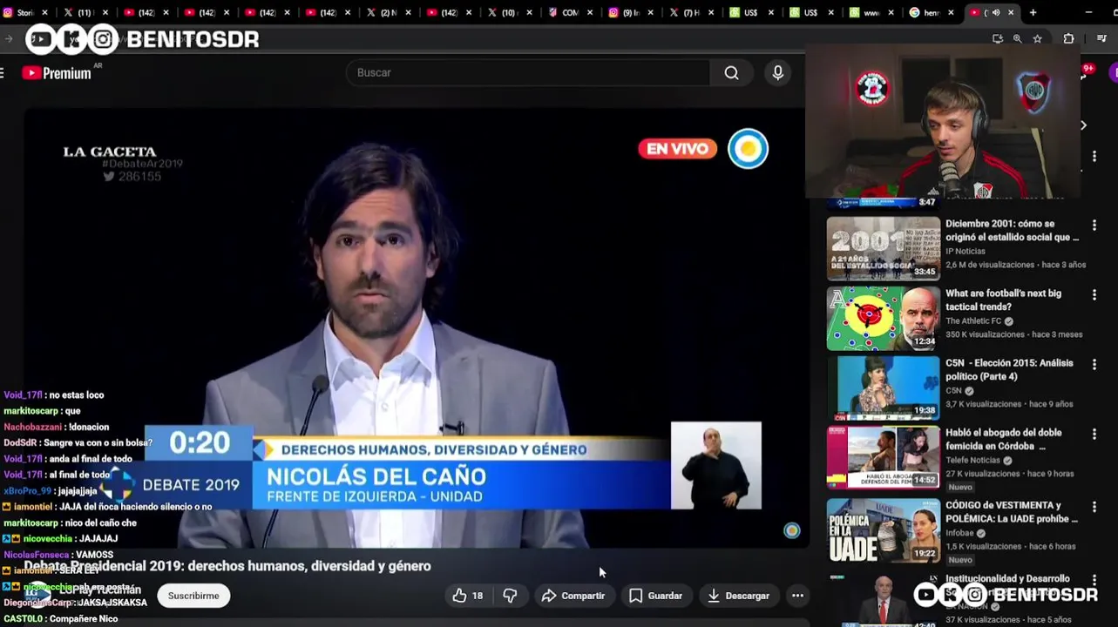Screen dimensions: 1118x627
Task: Expand next category chips with right chevron
Action: pyautogui.click(x=1083, y=125)
